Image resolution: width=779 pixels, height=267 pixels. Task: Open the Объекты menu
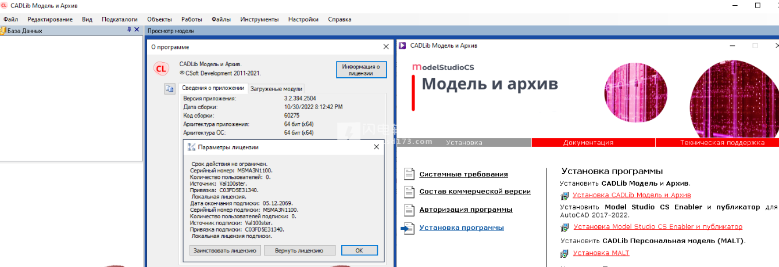159,19
